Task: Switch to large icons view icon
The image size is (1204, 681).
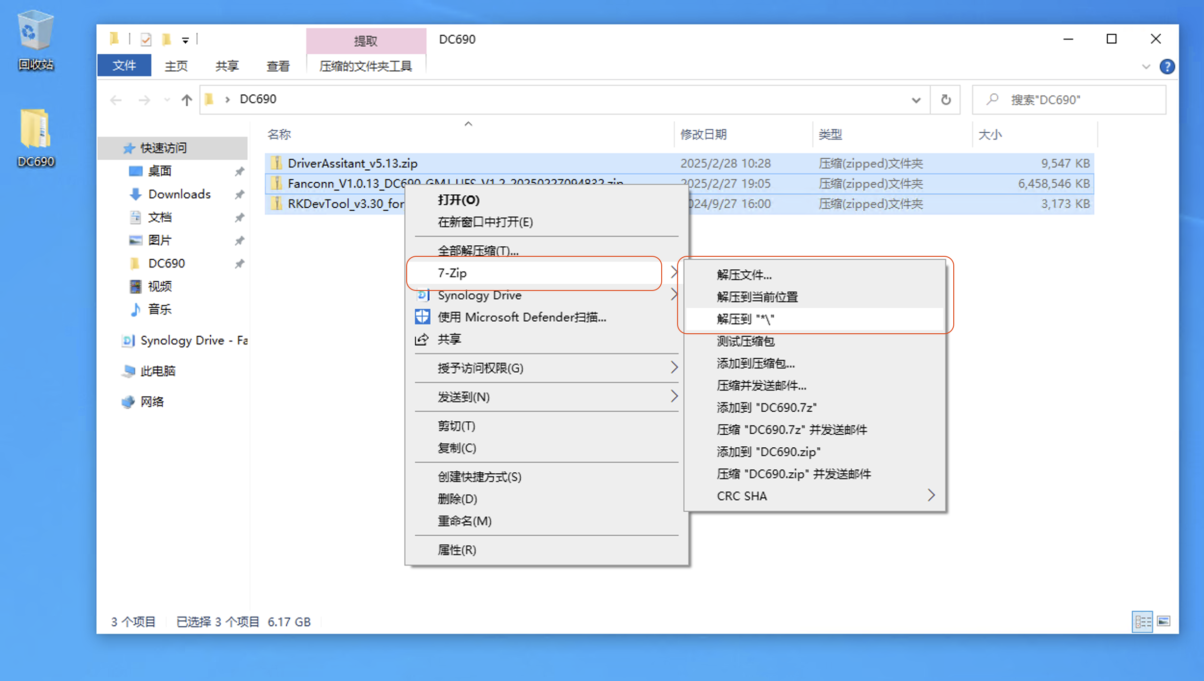Action: coord(1164,622)
